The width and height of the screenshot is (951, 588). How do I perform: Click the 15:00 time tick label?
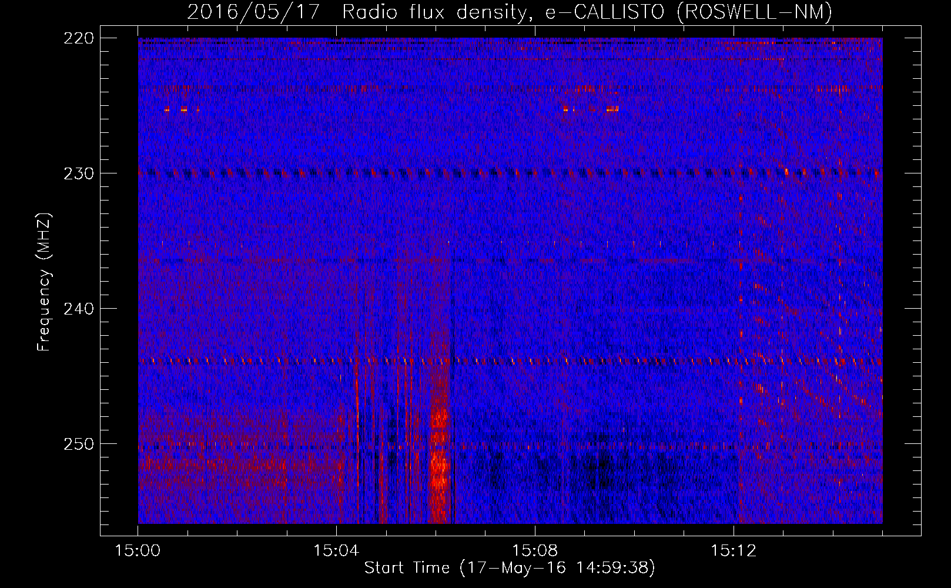138,551
